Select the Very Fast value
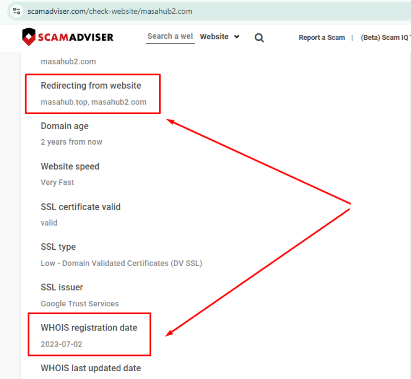 (x=58, y=183)
